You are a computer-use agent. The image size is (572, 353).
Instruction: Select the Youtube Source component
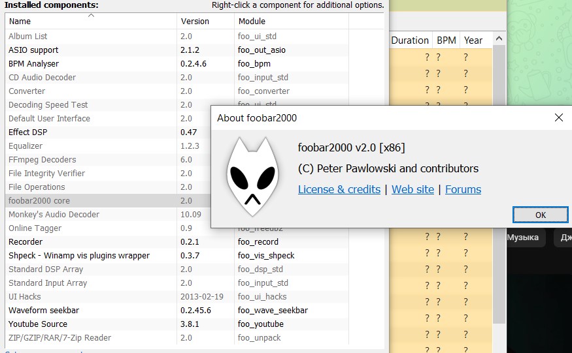tap(38, 324)
